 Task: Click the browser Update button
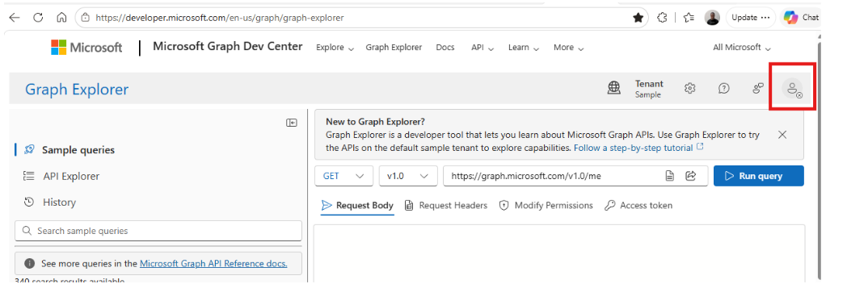coord(750,17)
